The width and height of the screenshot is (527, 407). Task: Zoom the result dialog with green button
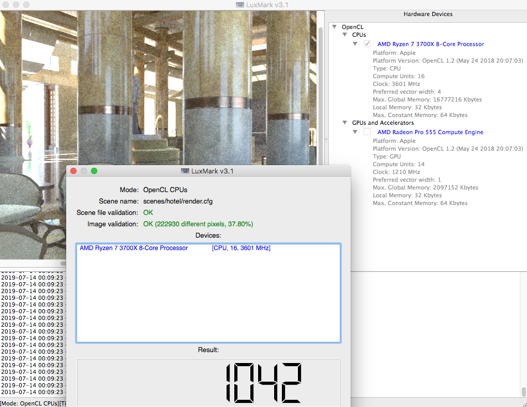pyautogui.click(x=94, y=171)
